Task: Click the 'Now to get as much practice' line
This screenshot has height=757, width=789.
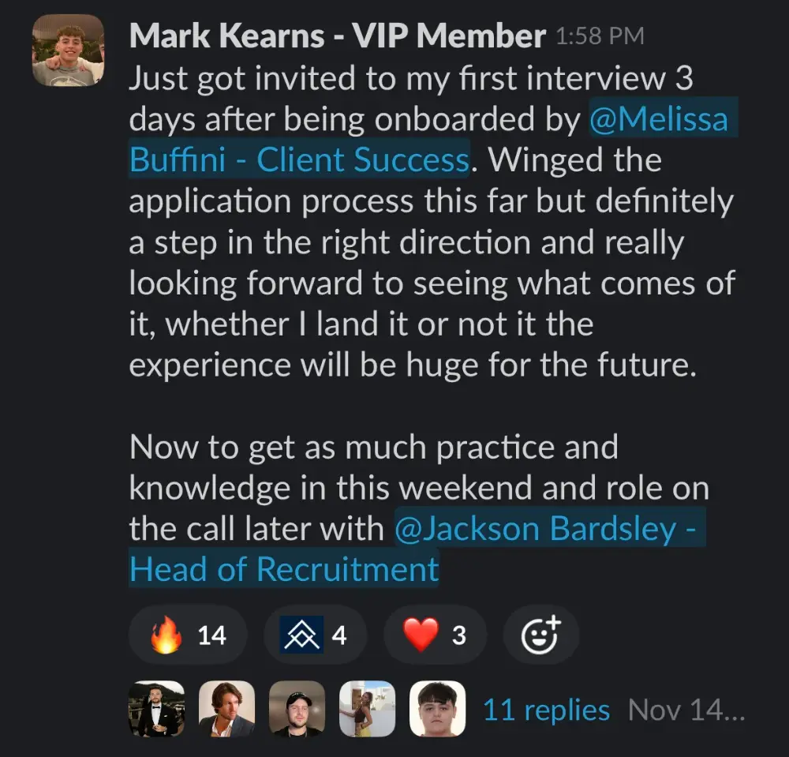Action: point(373,448)
